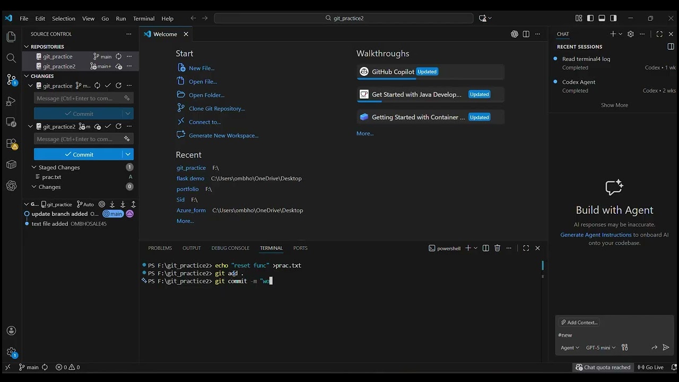Open the Extensions view with warning badge
Screen dimensions: 679x382
[11, 144]
